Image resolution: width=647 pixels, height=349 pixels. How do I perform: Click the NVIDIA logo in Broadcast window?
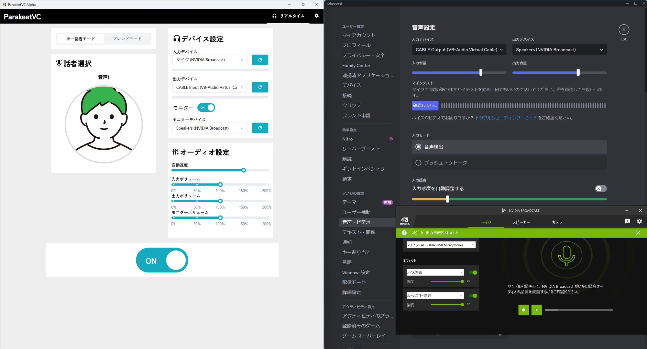[x=405, y=221]
